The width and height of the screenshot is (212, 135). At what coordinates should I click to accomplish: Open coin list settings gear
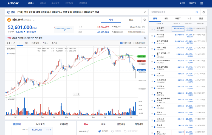click(x=203, y=12)
